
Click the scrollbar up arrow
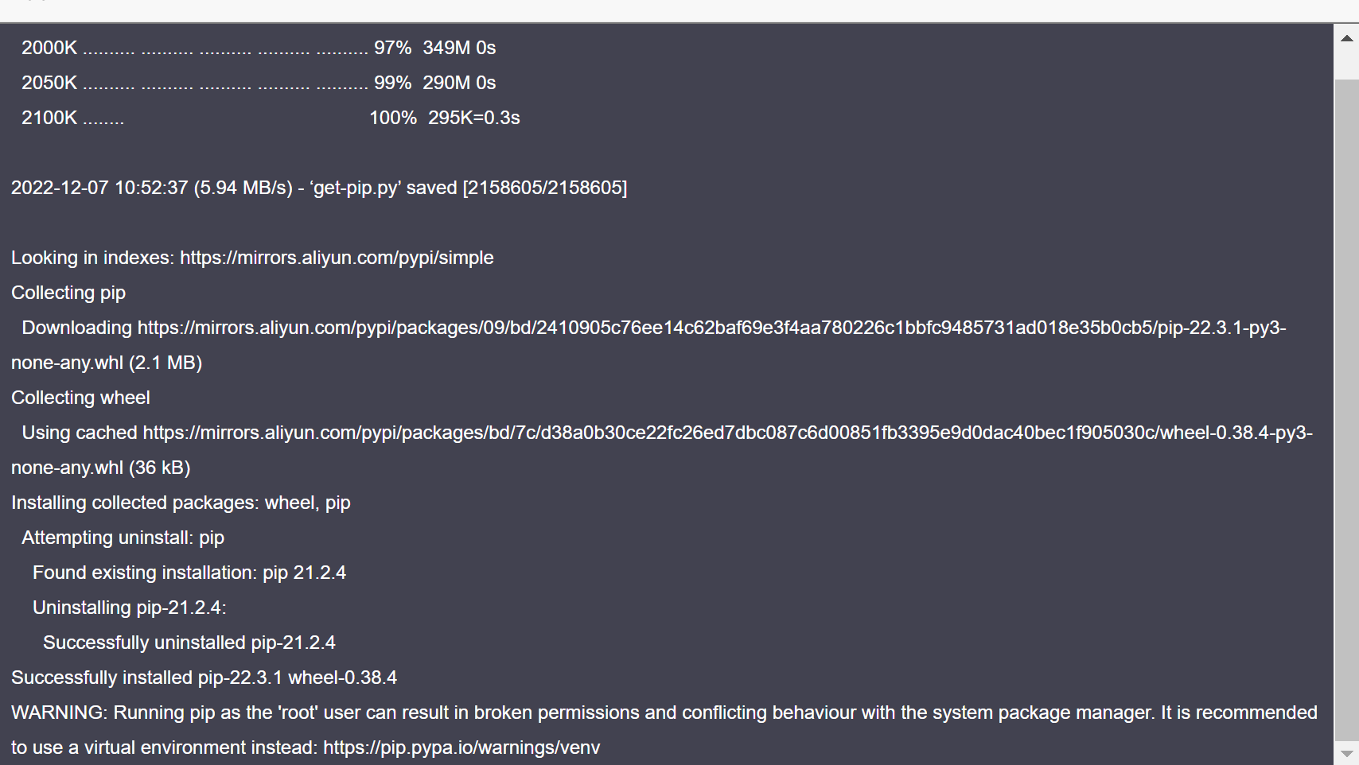coord(1346,37)
